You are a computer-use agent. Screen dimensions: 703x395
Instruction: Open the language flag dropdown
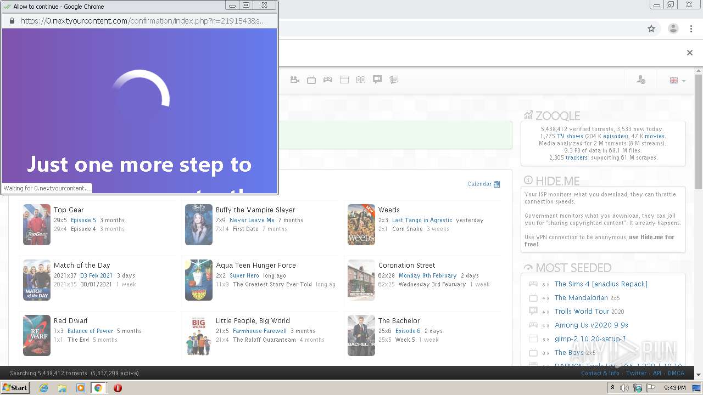tap(677, 81)
